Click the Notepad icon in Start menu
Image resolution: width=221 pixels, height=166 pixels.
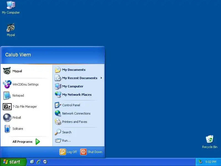(x=7, y=95)
